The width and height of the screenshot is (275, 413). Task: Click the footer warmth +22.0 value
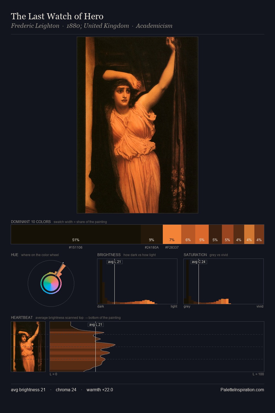tap(100, 390)
